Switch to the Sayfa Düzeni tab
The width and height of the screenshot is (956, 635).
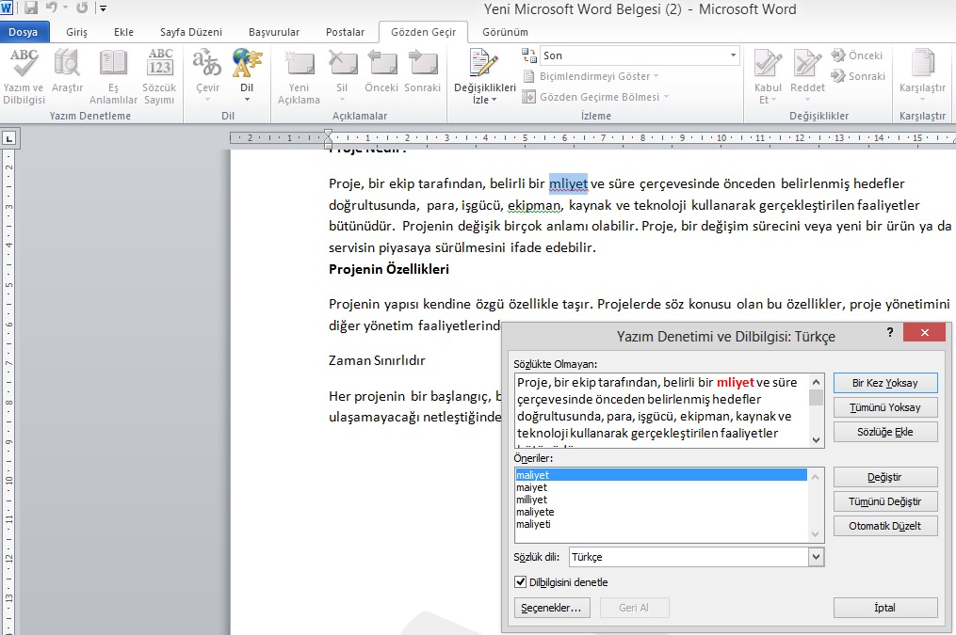pyautogui.click(x=191, y=32)
